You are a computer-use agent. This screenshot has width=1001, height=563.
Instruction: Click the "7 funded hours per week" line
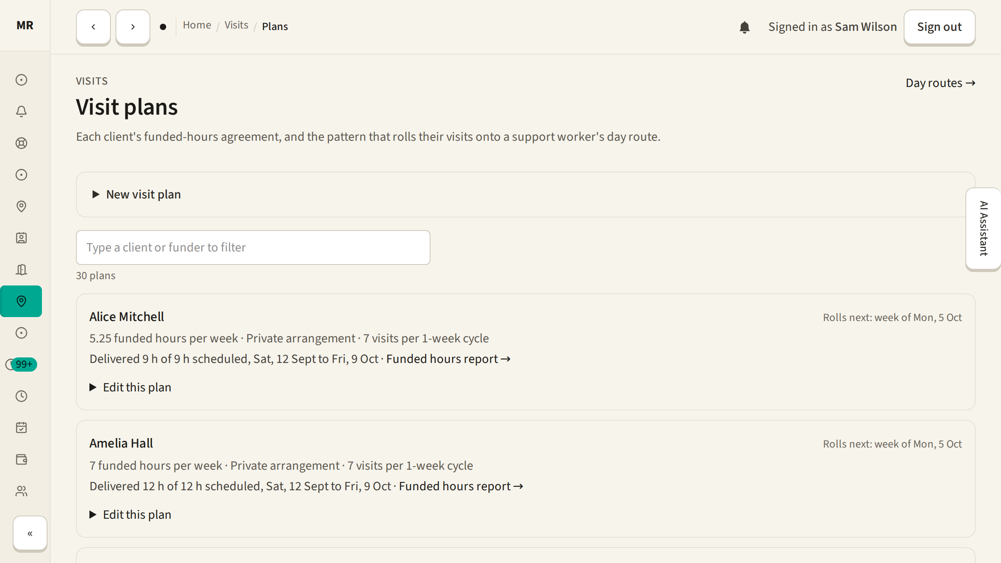tap(281, 466)
